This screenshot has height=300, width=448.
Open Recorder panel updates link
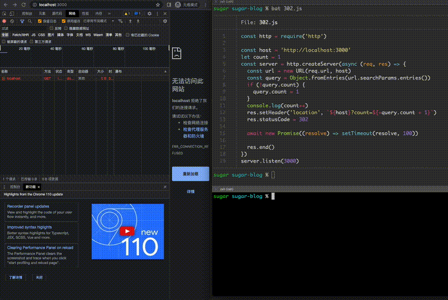point(28,206)
